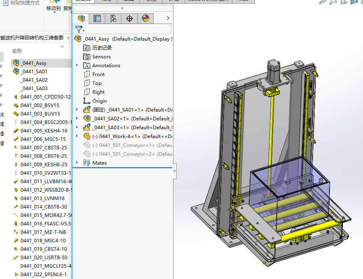Sort files by the 名称 column header
Image resolution: width=363 pixels, height=279 pixels.
tap(17, 51)
